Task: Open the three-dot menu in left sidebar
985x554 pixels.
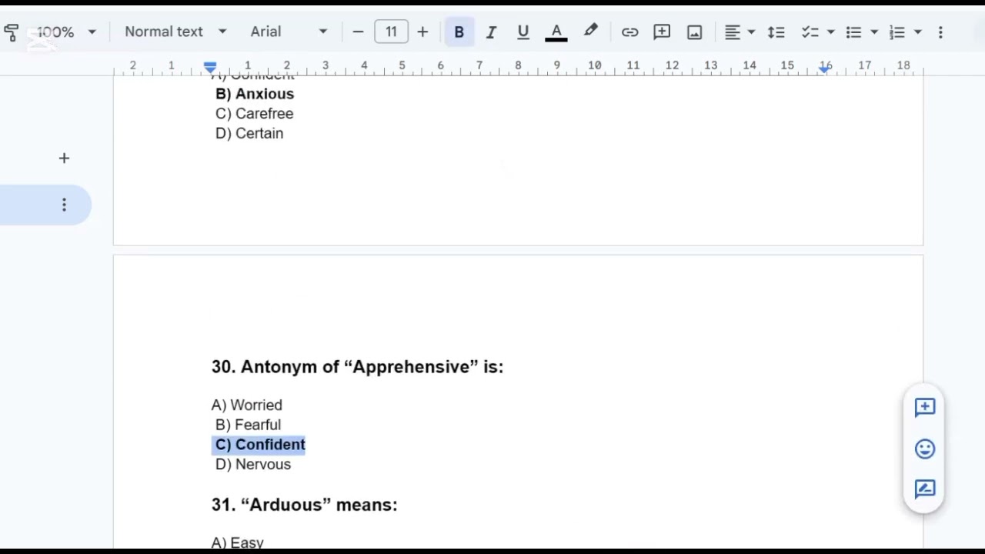Action: click(64, 205)
